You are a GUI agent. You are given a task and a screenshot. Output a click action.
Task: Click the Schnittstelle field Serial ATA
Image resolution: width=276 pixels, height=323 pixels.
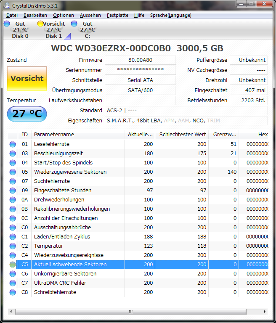point(140,80)
